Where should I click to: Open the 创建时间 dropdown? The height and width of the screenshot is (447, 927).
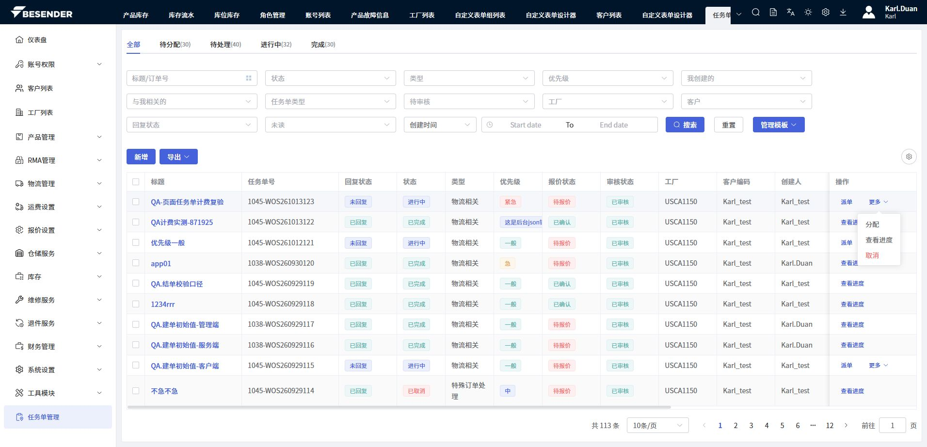(x=440, y=125)
